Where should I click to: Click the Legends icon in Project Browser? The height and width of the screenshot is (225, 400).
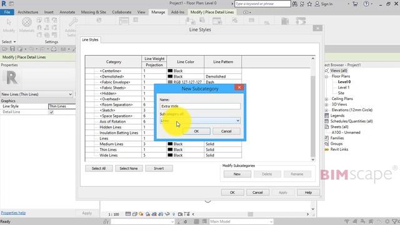tap(326, 116)
